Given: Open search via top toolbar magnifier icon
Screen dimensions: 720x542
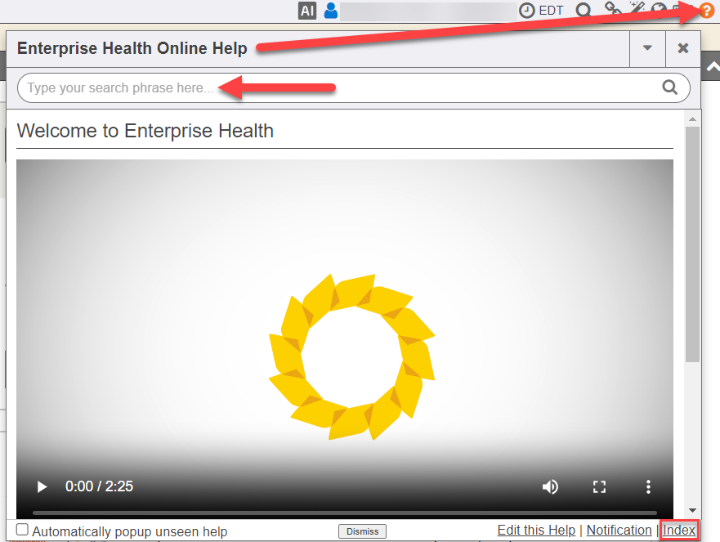Looking at the screenshot, I should 584,11.
